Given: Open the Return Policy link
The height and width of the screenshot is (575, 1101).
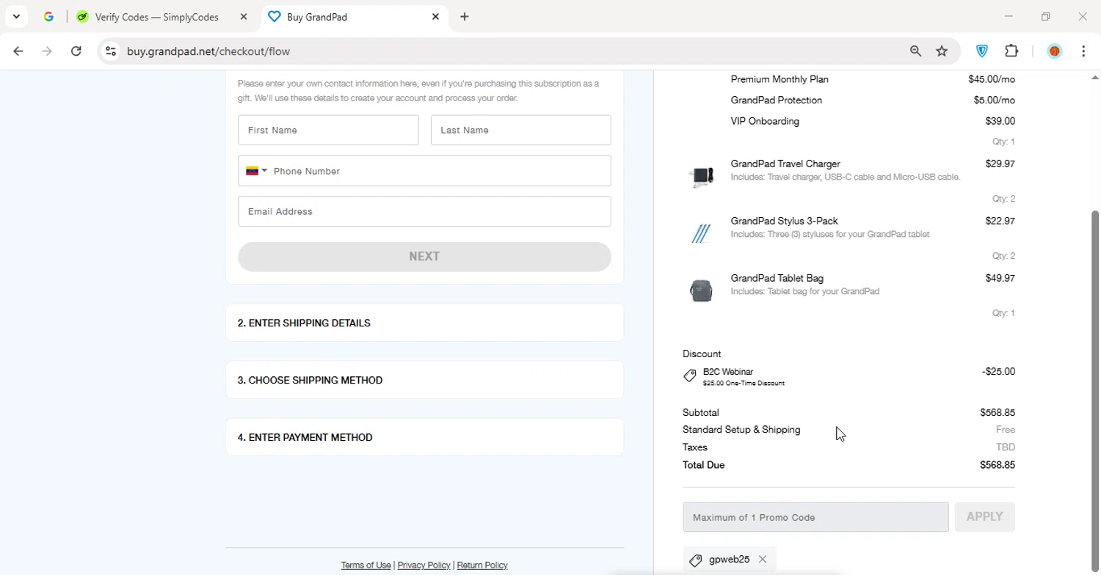Looking at the screenshot, I should (482, 565).
